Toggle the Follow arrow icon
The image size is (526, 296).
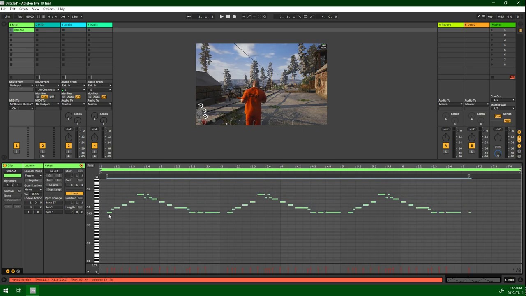coord(188,16)
